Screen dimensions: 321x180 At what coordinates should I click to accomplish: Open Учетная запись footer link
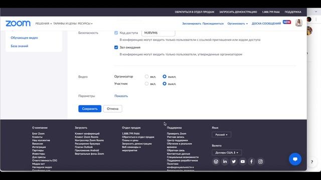tap(176, 137)
